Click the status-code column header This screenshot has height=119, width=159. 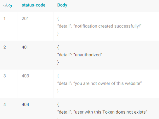tap(33, 5)
